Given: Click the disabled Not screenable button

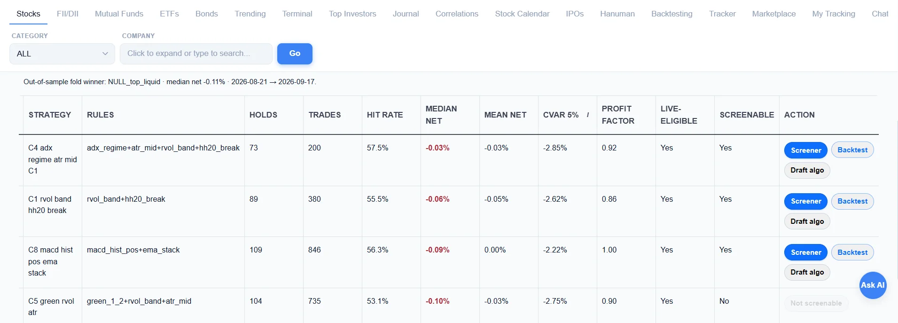Looking at the screenshot, I should (x=816, y=303).
